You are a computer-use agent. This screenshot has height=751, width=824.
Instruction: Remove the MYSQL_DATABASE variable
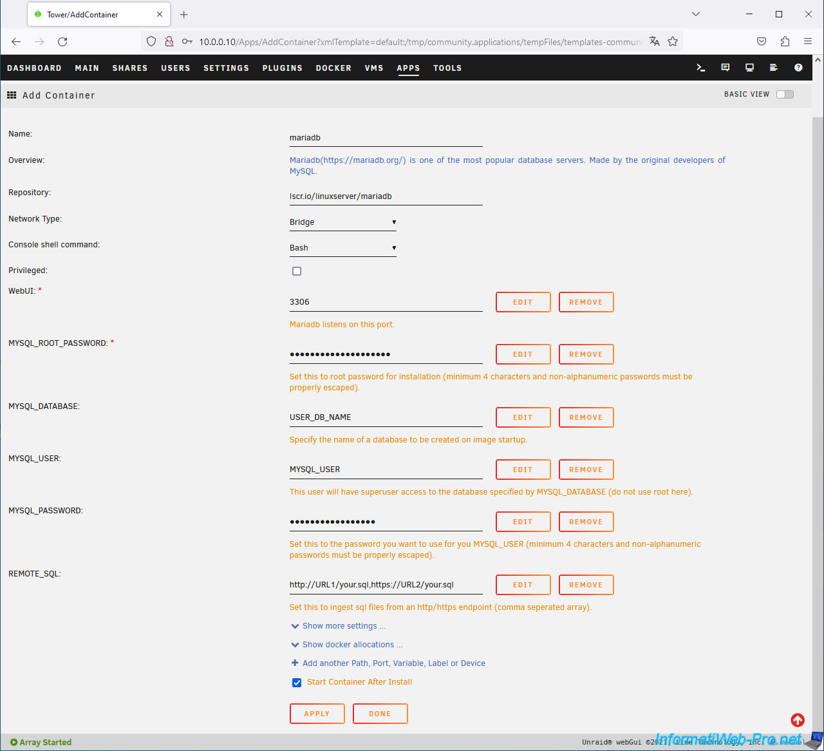586,417
